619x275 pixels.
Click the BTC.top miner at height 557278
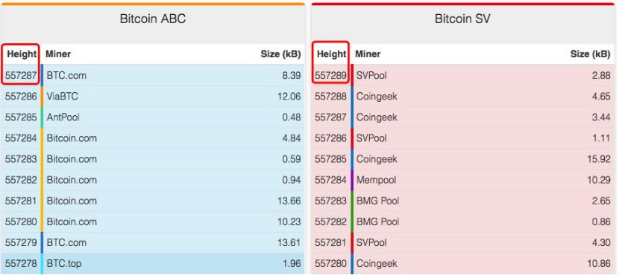(x=64, y=263)
